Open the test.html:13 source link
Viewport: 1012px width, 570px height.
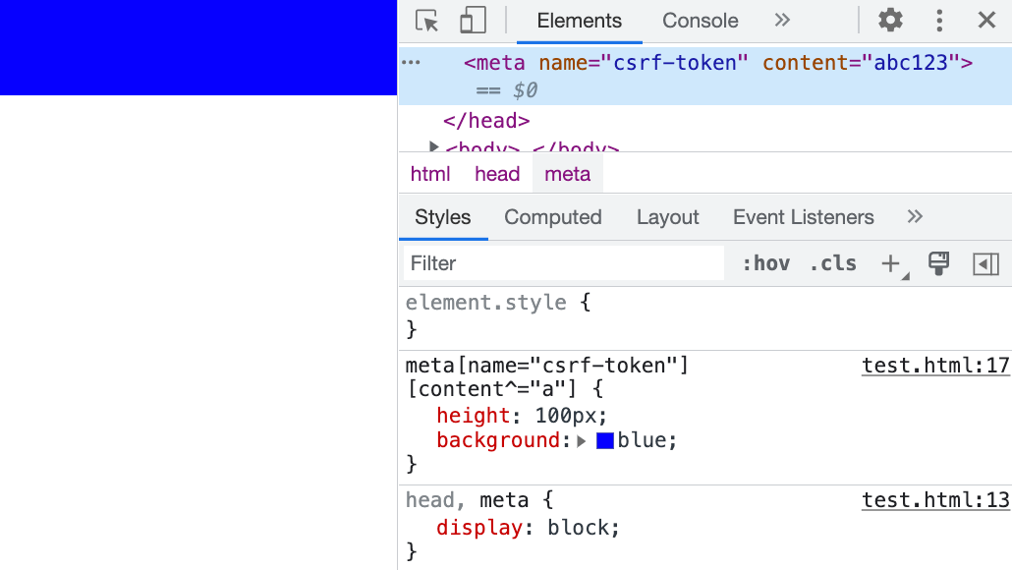[935, 499]
